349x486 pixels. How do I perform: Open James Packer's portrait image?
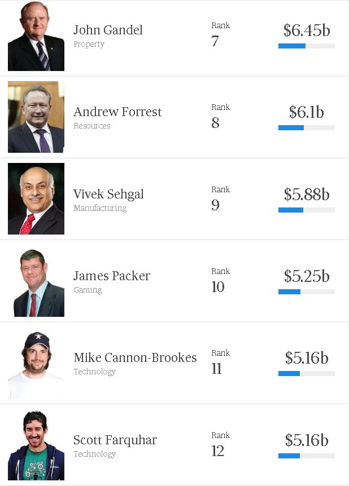point(36,282)
